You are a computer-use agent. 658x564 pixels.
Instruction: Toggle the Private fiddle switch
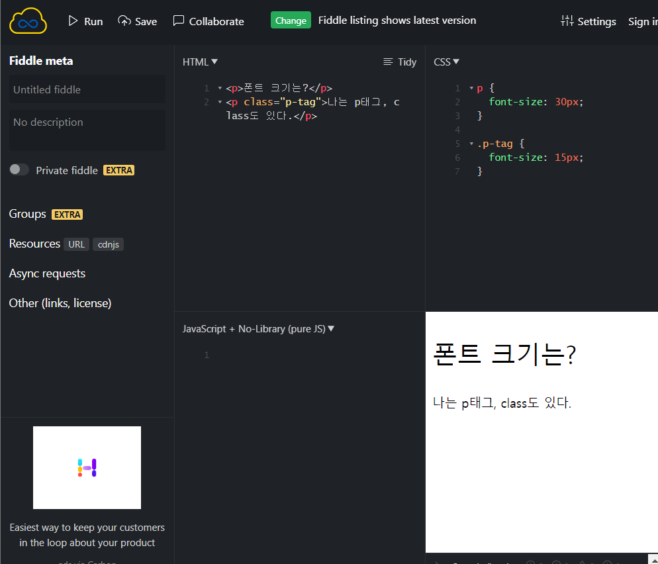[x=19, y=169]
